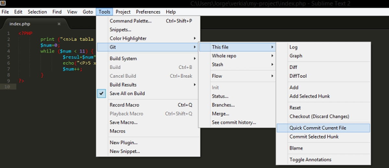Expand the Build Results submenu
This screenshot has height=168, width=389.
click(148, 85)
